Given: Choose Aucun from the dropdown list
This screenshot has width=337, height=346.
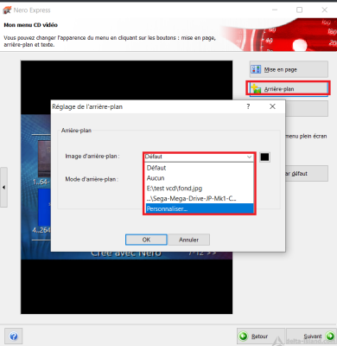Looking at the screenshot, I should click(x=200, y=178).
